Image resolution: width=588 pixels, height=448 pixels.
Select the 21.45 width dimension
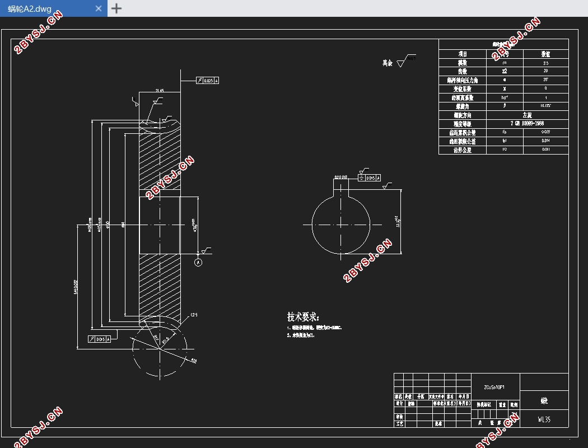(160, 90)
